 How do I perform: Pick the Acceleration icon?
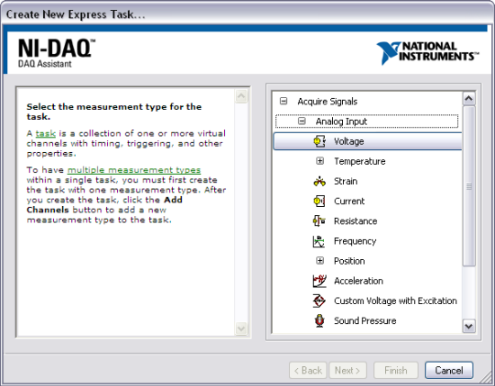[319, 281]
